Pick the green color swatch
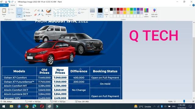The height and width of the screenshot is (109, 195). pos(131,9)
